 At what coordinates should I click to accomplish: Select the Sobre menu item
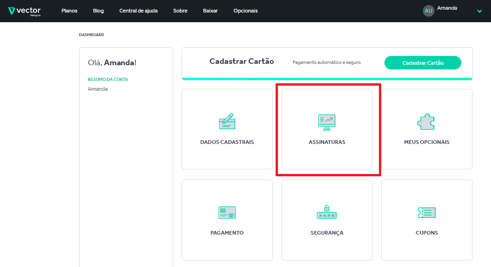point(180,11)
